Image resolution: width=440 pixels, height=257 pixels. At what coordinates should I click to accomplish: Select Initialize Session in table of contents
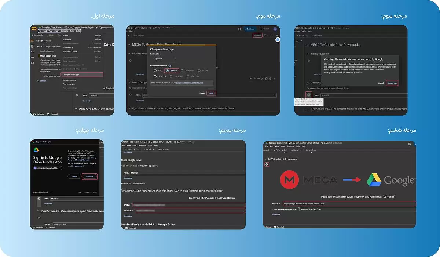[x=47, y=51]
